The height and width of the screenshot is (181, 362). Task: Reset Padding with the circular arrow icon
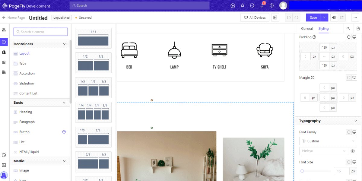[x=349, y=37]
